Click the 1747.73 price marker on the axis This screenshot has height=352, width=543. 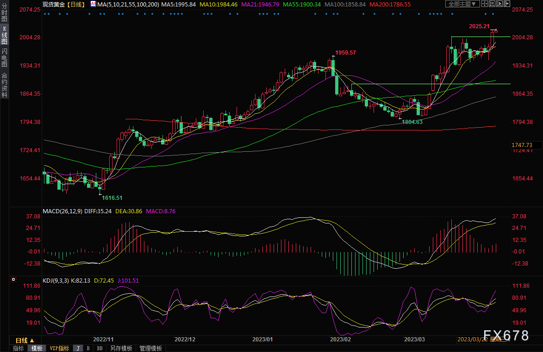point(522,145)
